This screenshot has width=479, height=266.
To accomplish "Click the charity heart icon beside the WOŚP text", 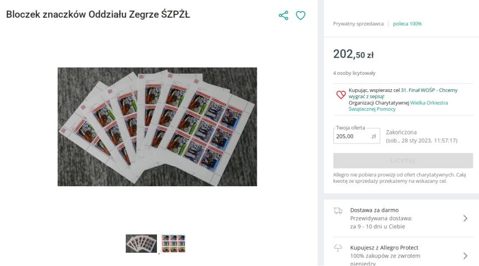I will [x=341, y=95].
